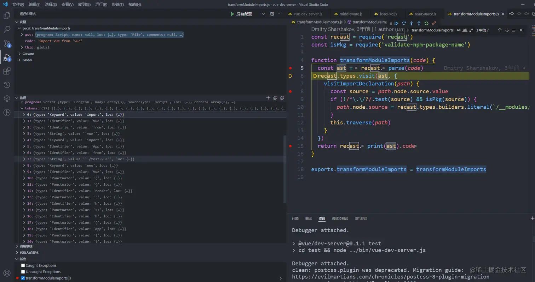Open the 运行(R) menu
Screen dimensions: 535x282
pyautogui.click(x=101, y=5)
